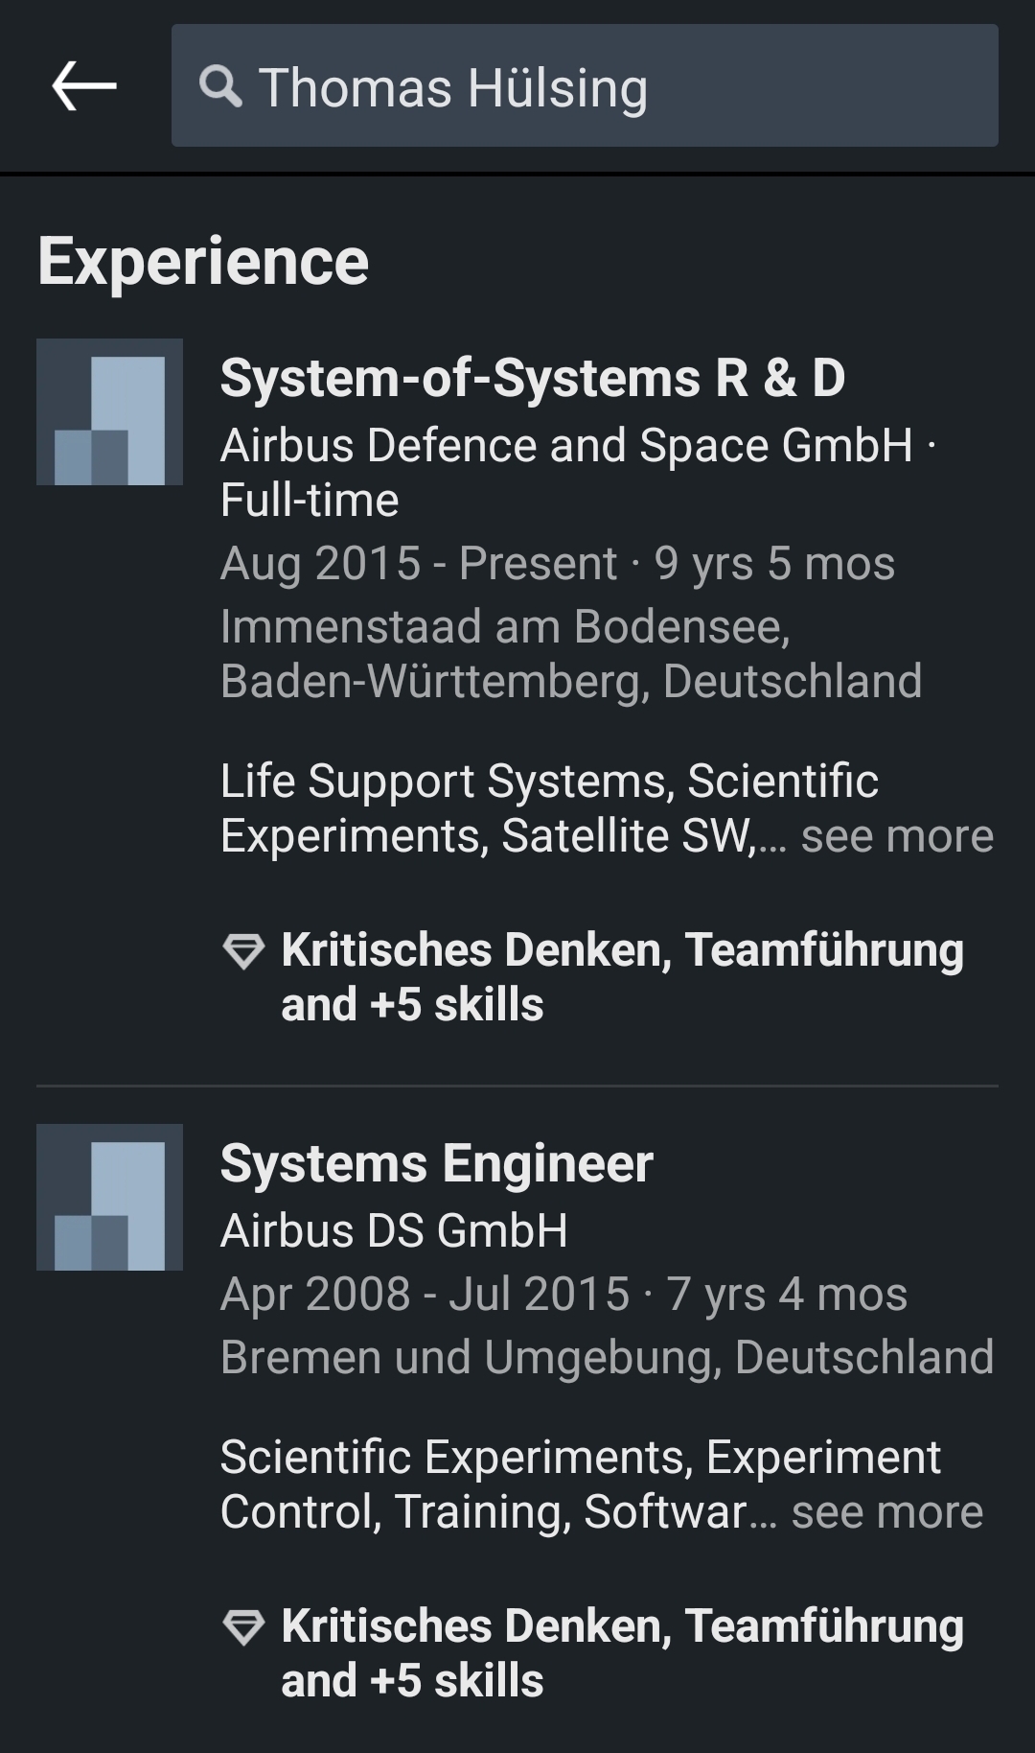Click the skills diamond icon under Systems Engineer
Screen dimensions: 1035x1753
pos(243,1627)
